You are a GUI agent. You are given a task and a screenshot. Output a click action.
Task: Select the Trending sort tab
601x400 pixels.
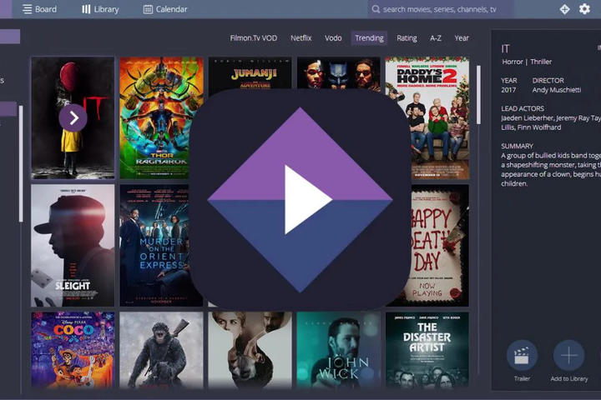(369, 38)
